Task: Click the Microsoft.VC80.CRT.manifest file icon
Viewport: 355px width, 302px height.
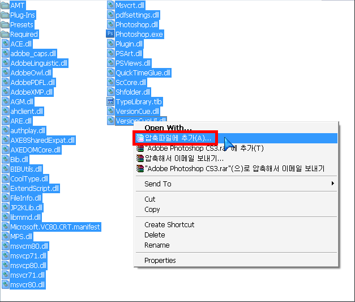Action: pyautogui.click(x=5, y=227)
